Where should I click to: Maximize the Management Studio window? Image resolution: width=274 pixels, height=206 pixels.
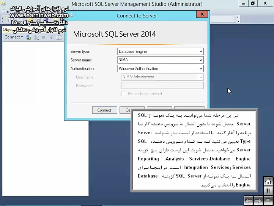(253, 3)
